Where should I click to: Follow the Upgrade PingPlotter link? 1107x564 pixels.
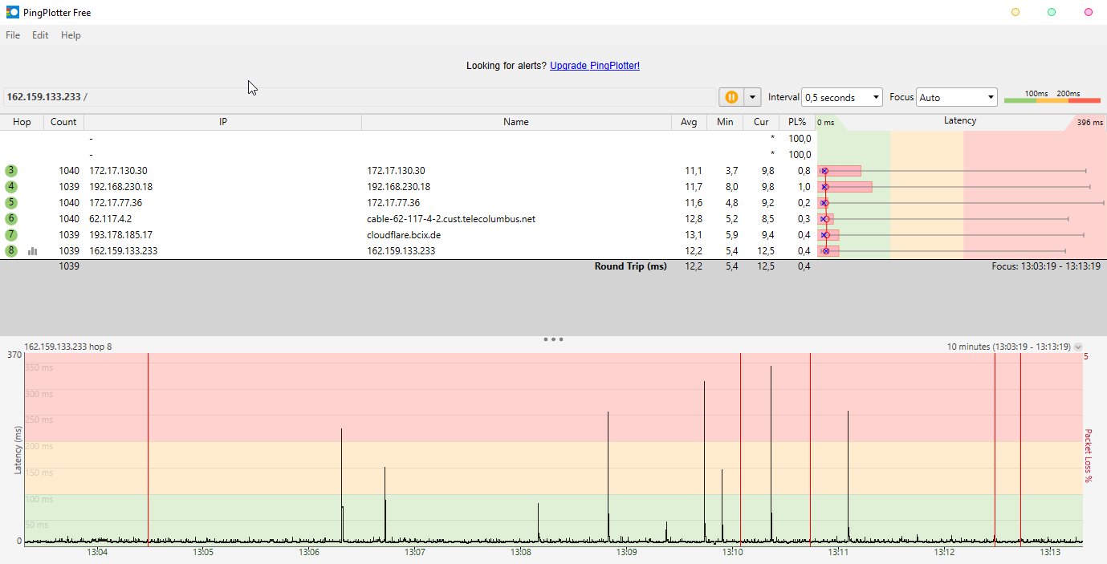coord(595,66)
